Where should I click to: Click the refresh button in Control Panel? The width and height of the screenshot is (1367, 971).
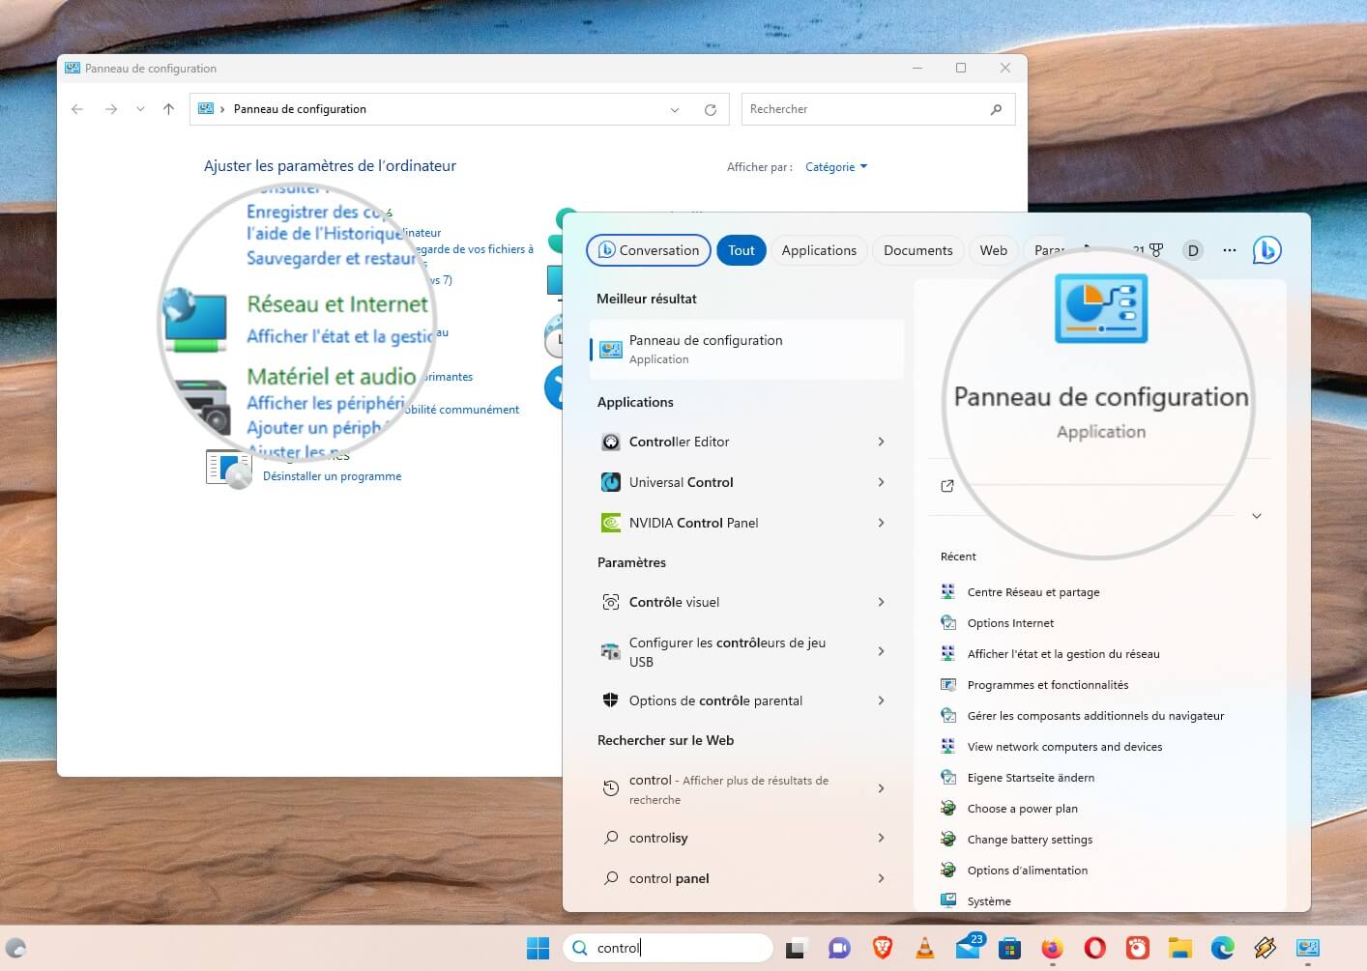[x=711, y=109]
